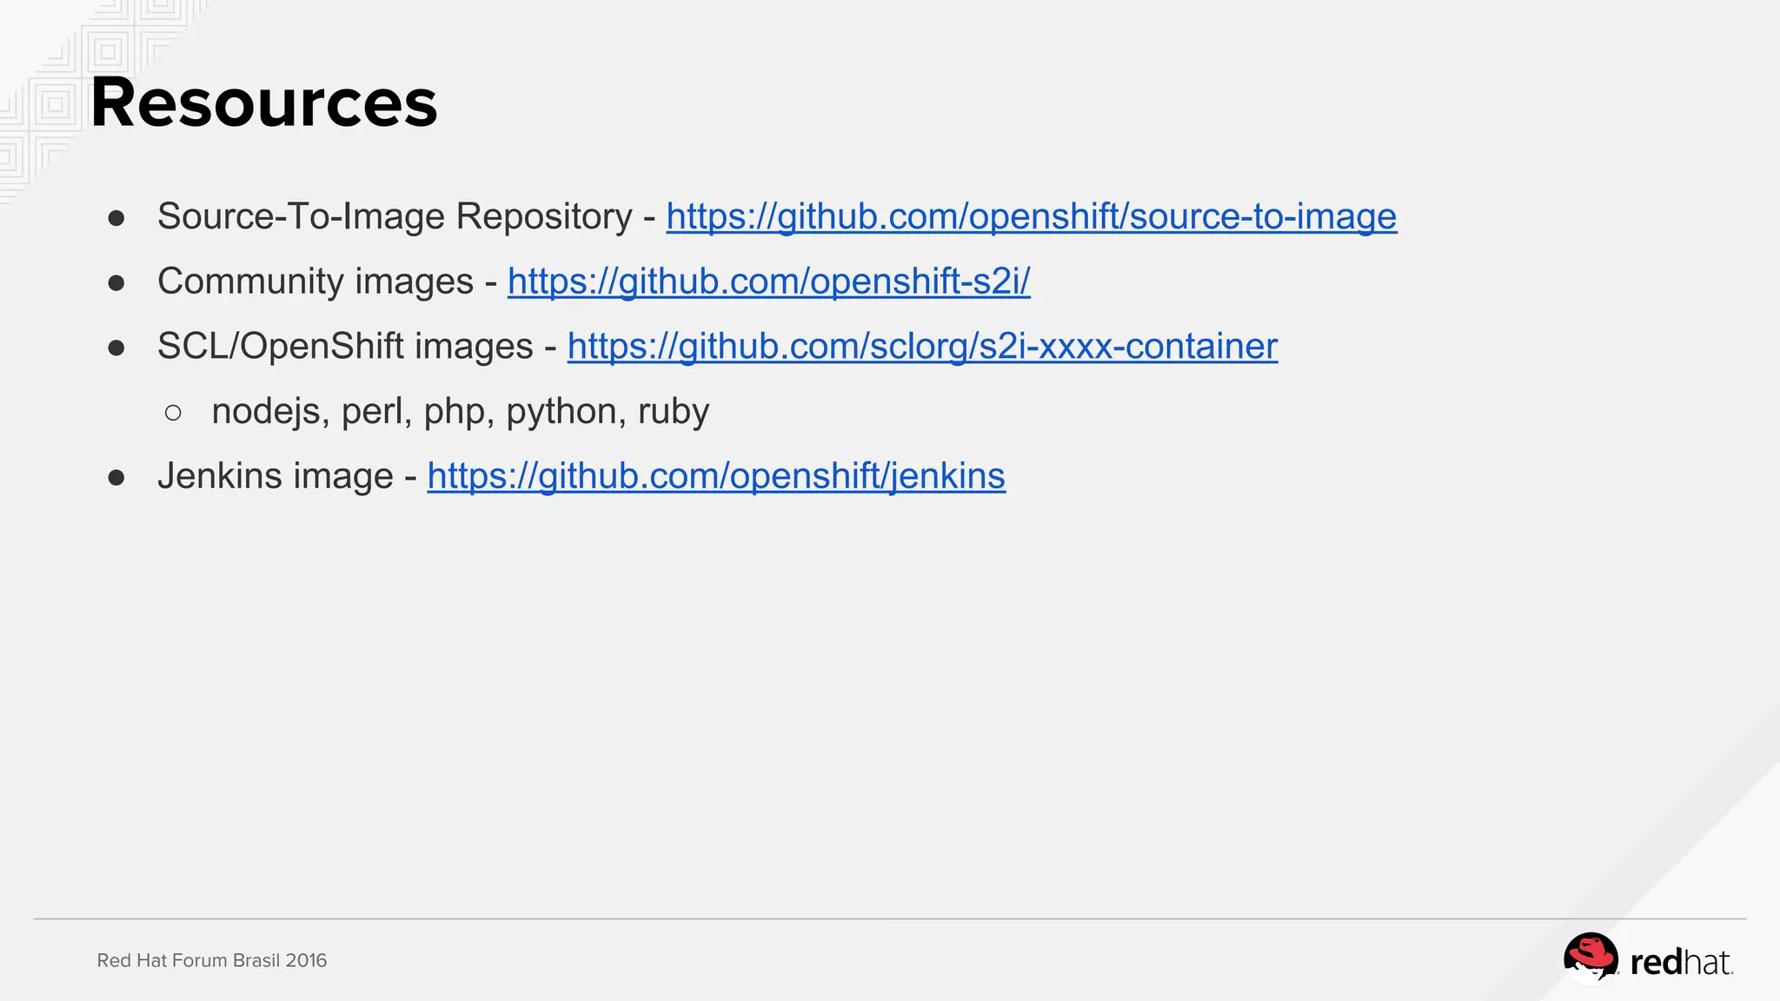This screenshot has height=1001, width=1780.
Task: Open the openshift-s2i community images link
Action: (768, 282)
